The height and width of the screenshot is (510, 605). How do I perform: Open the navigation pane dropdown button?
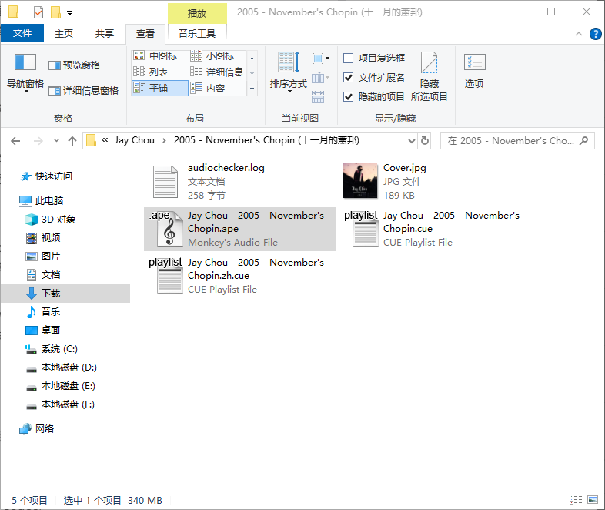pyautogui.click(x=25, y=73)
